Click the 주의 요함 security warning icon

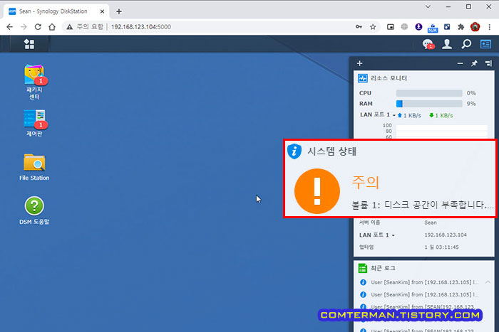pos(69,27)
